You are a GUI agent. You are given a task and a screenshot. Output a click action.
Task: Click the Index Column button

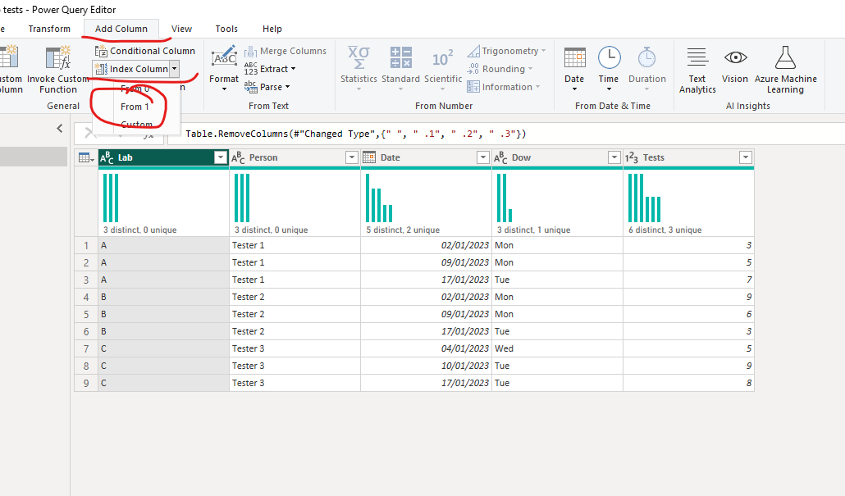131,69
